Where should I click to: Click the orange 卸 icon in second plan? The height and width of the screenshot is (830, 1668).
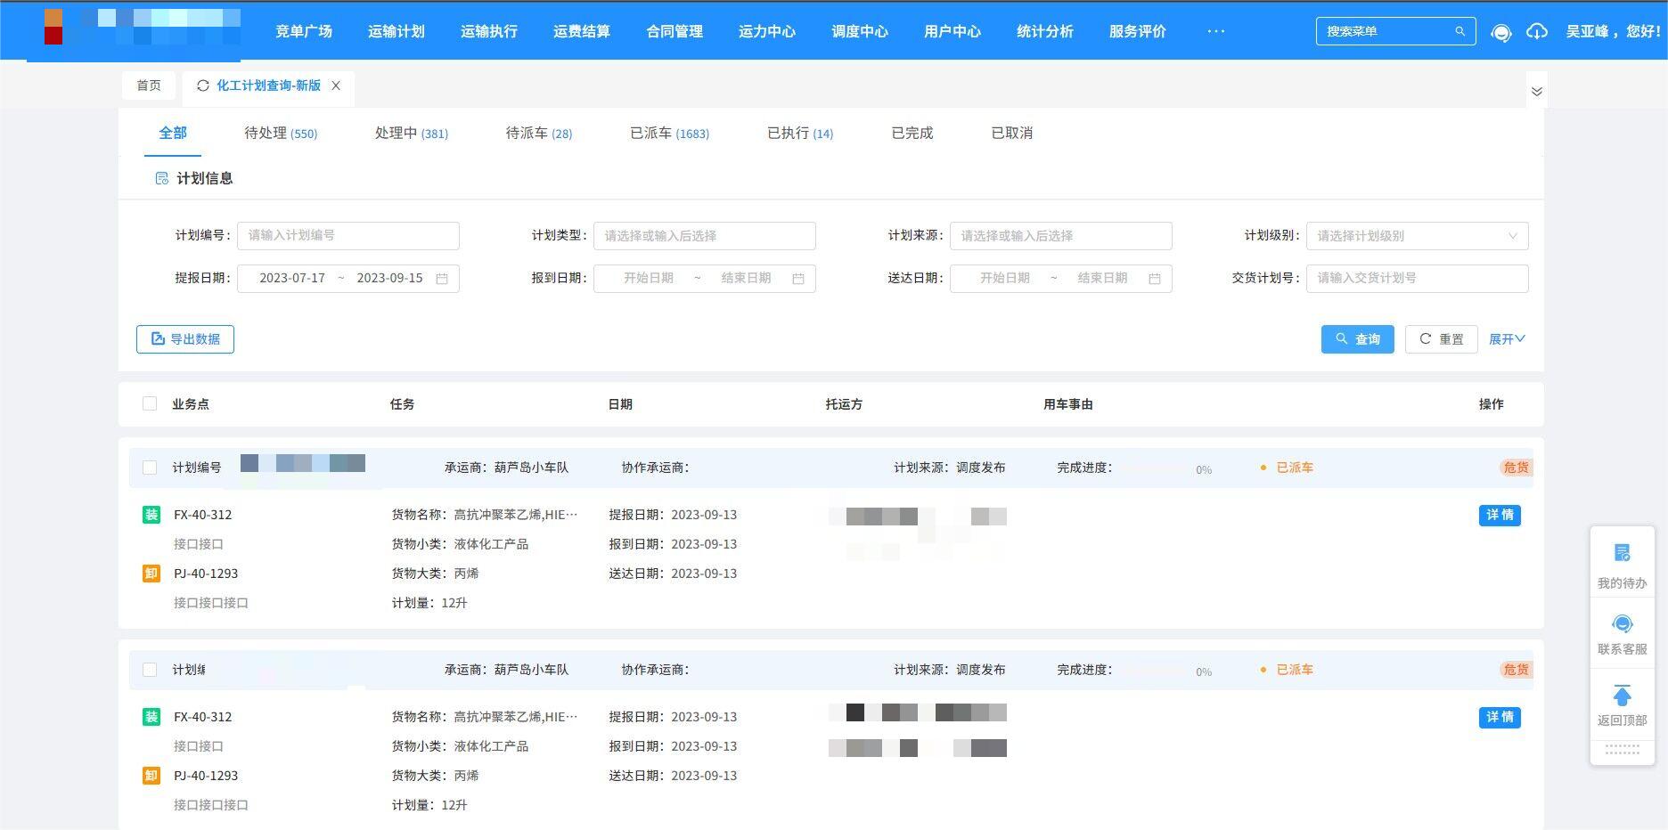[x=151, y=776]
